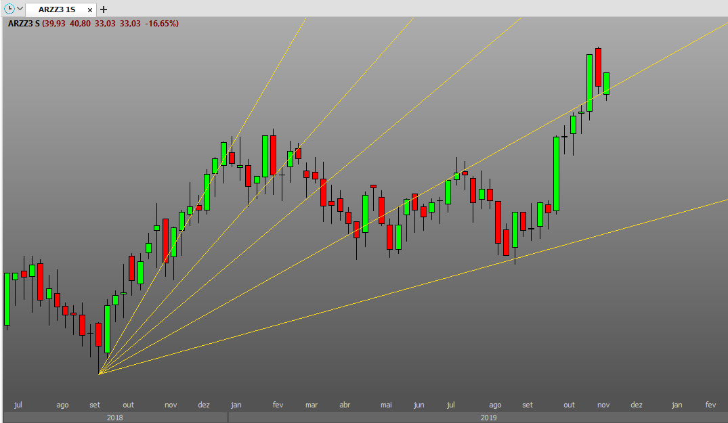Select the fan lines' origin point at the bottom

tap(100, 374)
